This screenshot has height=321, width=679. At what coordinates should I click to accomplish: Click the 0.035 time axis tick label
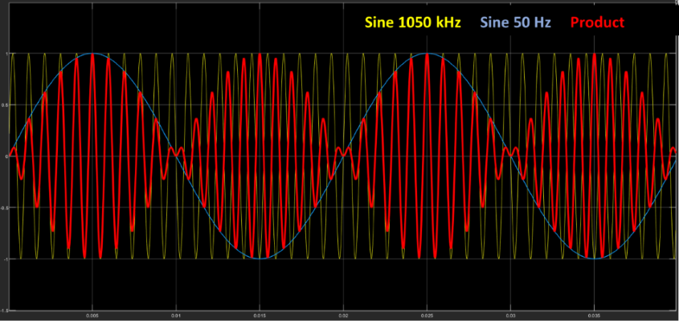pos(595,316)
